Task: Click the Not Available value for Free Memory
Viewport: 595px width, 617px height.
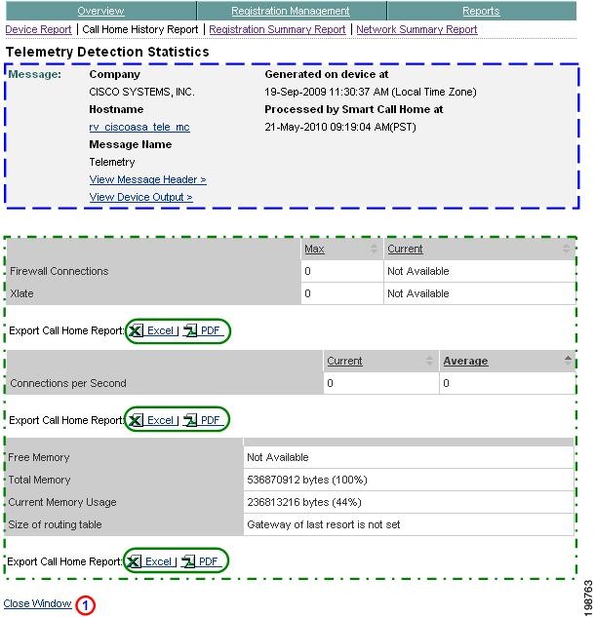Action: 278,457
